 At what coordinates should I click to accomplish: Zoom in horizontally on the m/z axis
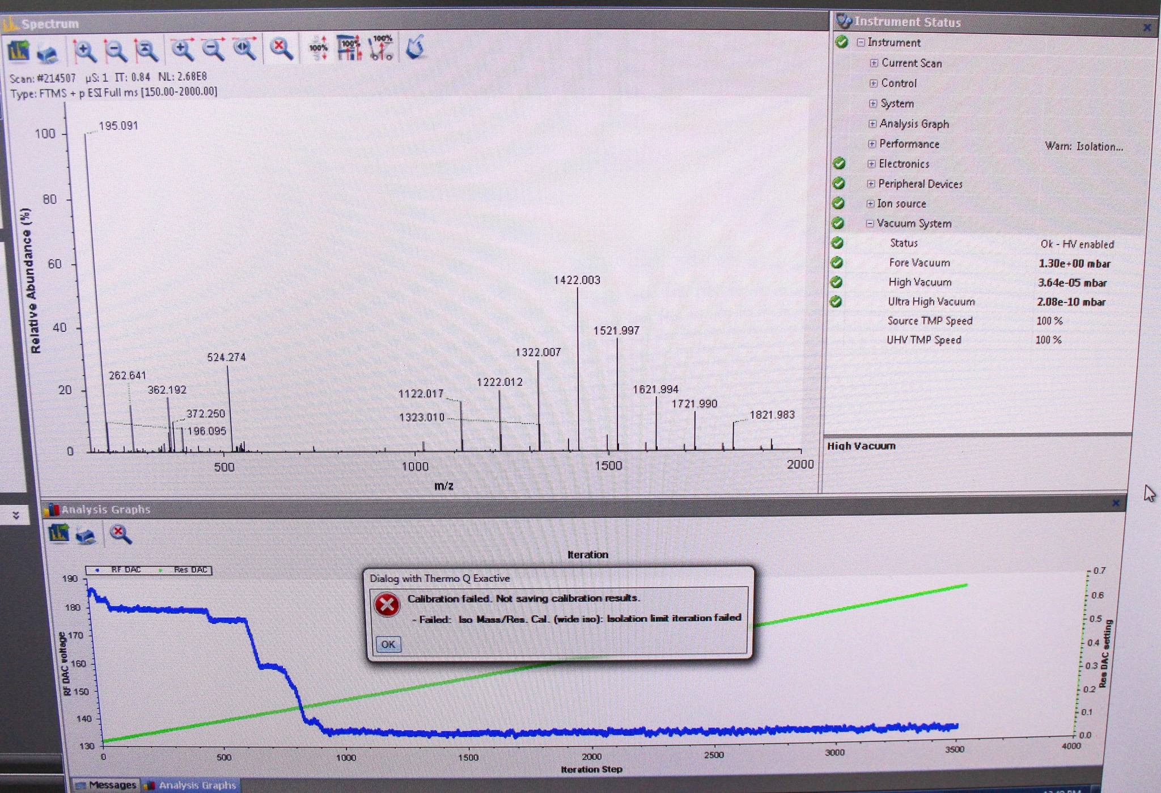(x=183, y=49)
